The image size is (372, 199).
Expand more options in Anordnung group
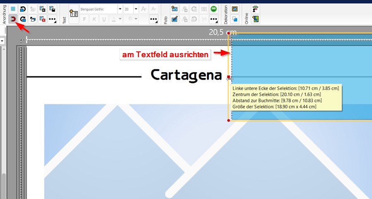tap(53, 19)
